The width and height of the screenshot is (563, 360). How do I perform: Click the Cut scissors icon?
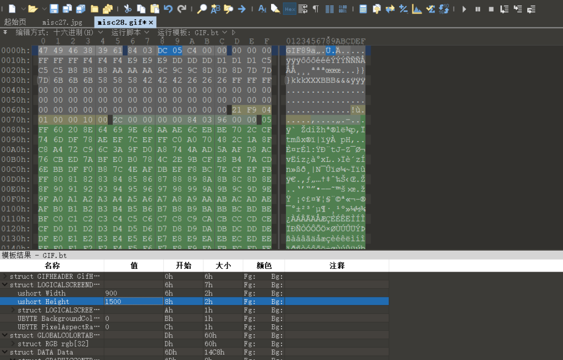pyautogui.click(x=128, y=9)
